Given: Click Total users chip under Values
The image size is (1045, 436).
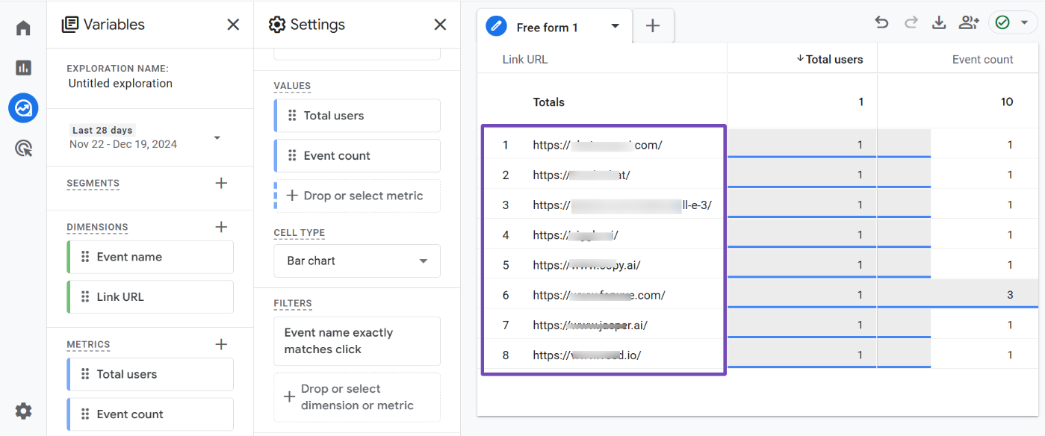Looking at the screenshot, I should point(357,116).
